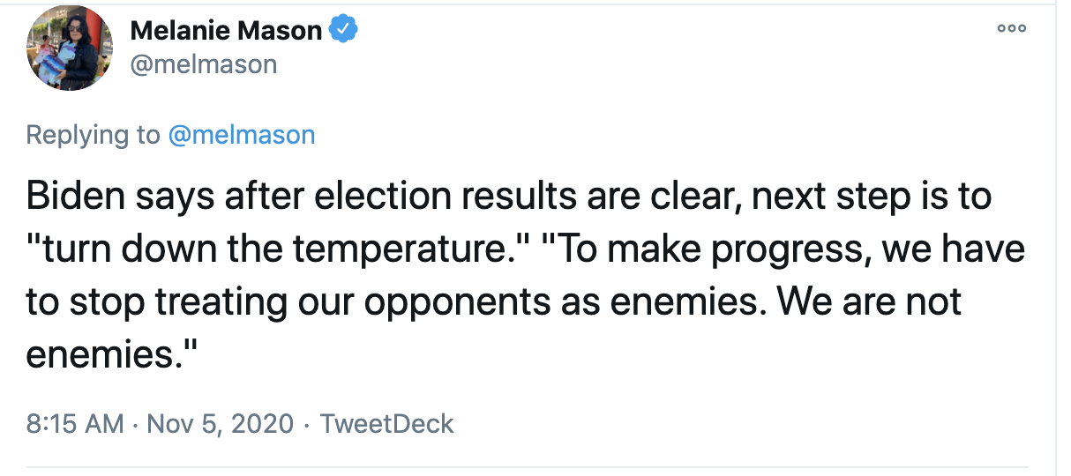Click the horizontal divider below the timestamp
This screenshot has width=1071, height=476.
pyautogui.click(x=528, y=466)
